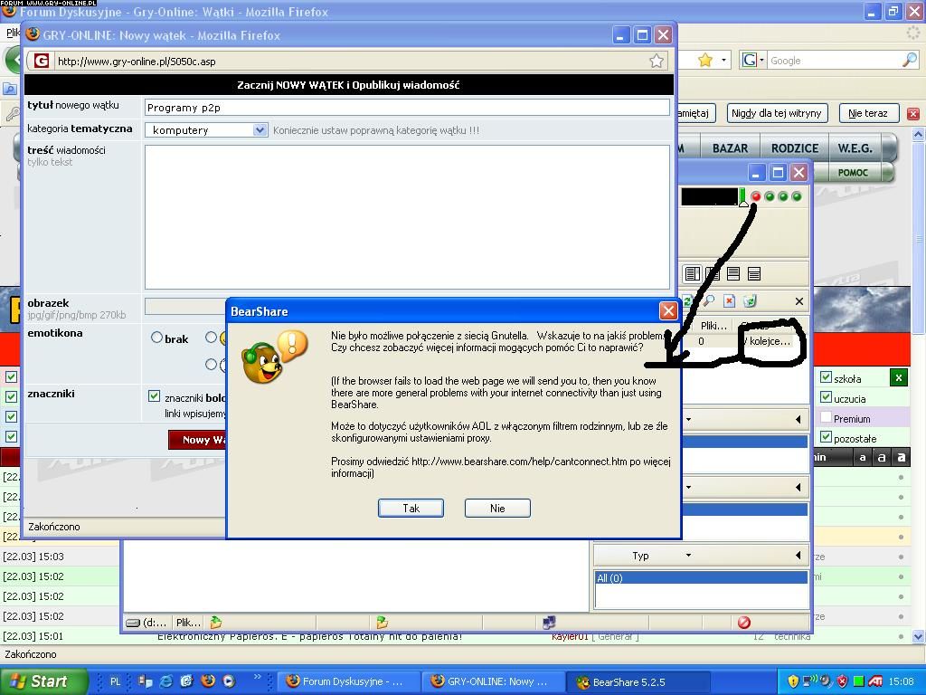Image resolution: width=926 pixels, height=695 pixels.
Task: Choose the smallest 'a' text size button
Action: coord(862,457)
